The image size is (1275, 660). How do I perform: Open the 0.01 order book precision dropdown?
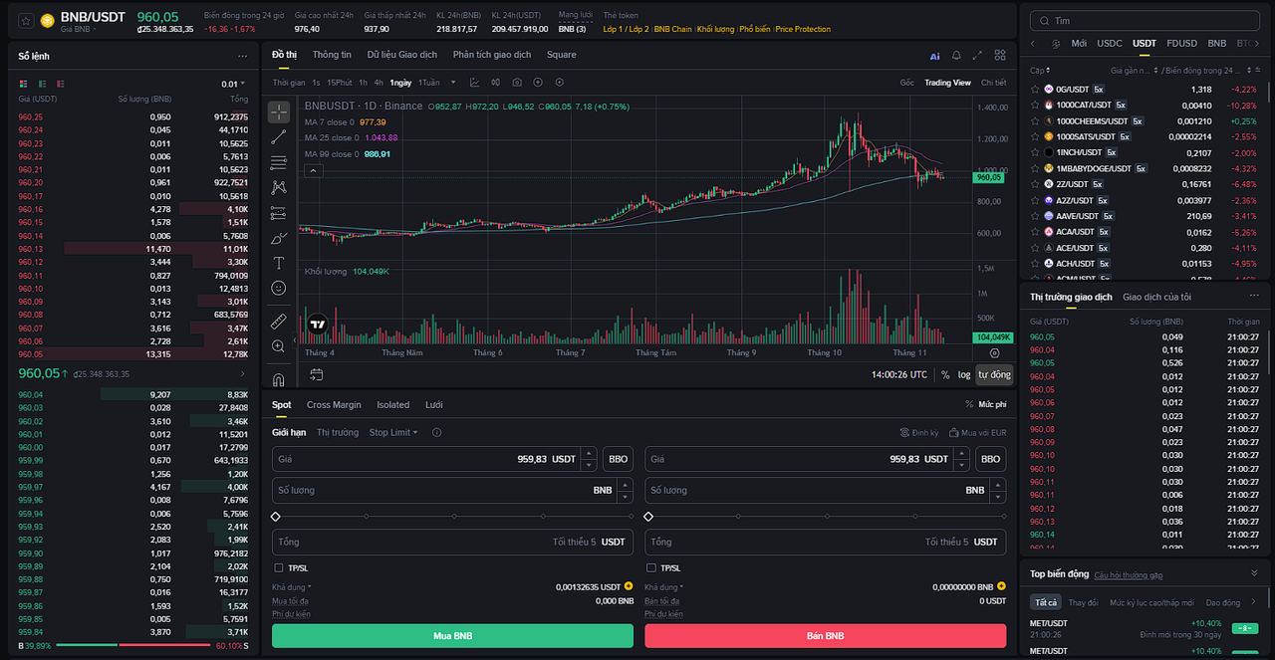point(234,84)
